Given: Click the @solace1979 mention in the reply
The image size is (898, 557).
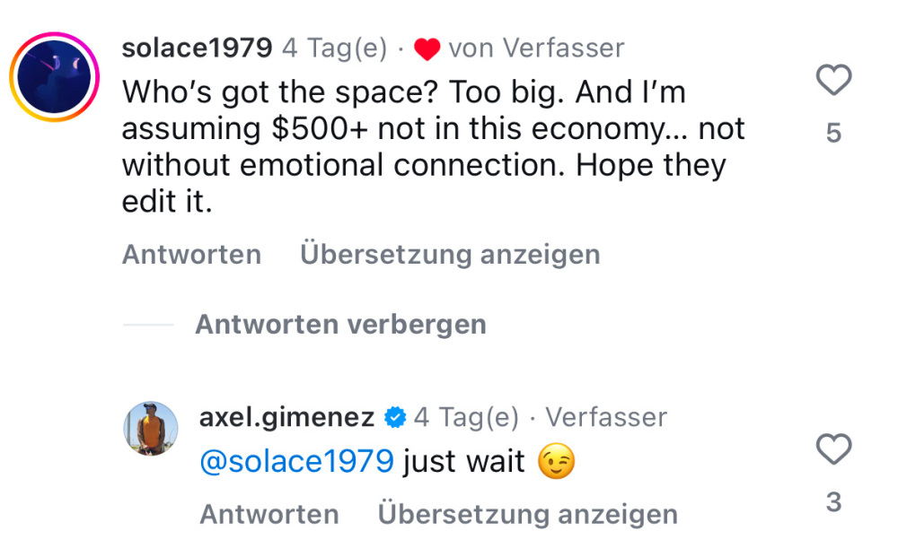Looking at the screenshot, I should coord(296,461).
